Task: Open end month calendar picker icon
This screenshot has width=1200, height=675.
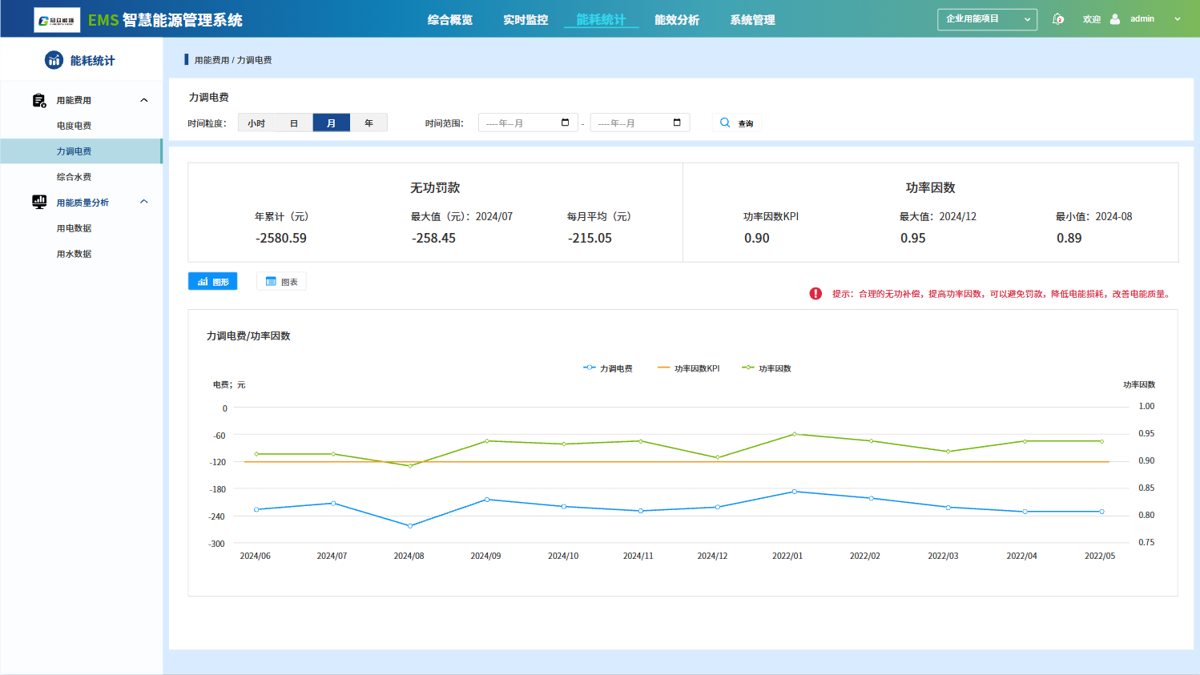Action: pos(677,123)
